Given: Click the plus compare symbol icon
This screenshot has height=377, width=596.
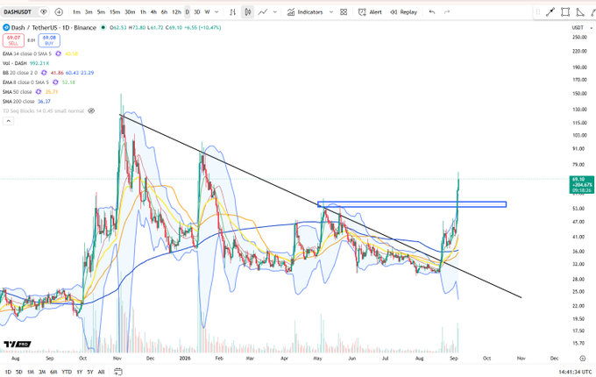Looking at the screenshot, I should 59,12.
